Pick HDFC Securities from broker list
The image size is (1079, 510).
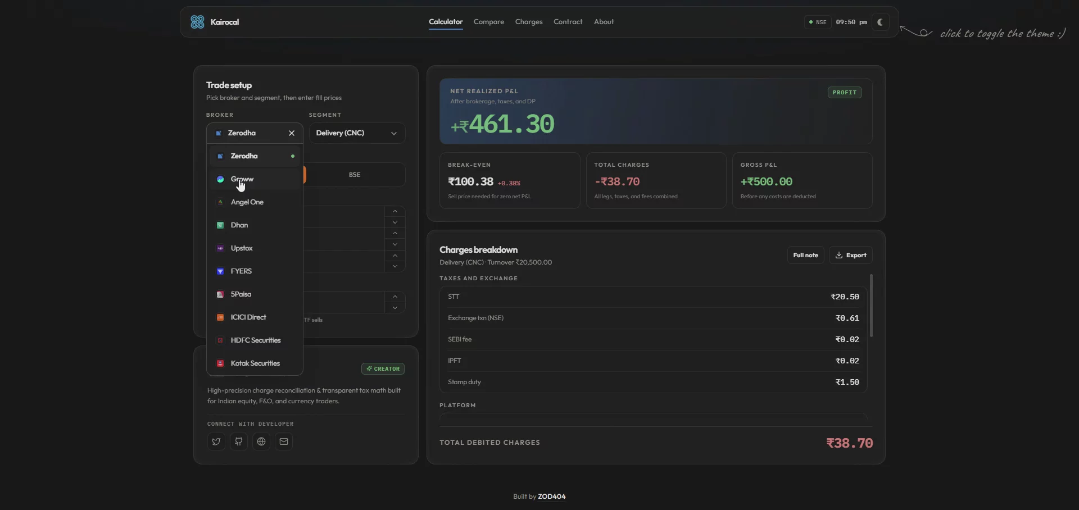point(255,340)
